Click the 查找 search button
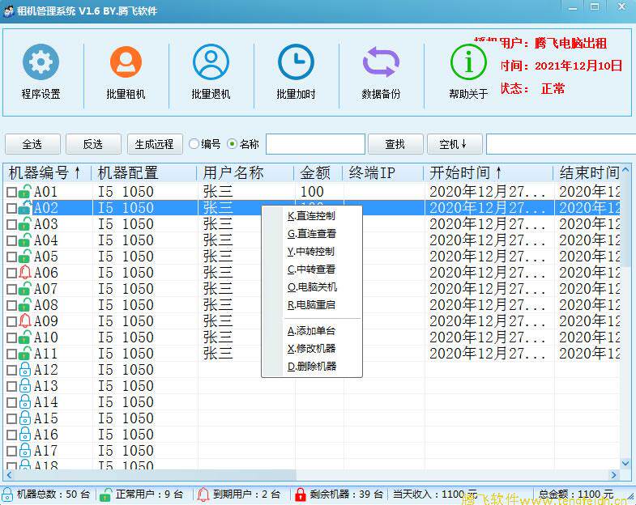The image size is (636, 505). (395, 144)
